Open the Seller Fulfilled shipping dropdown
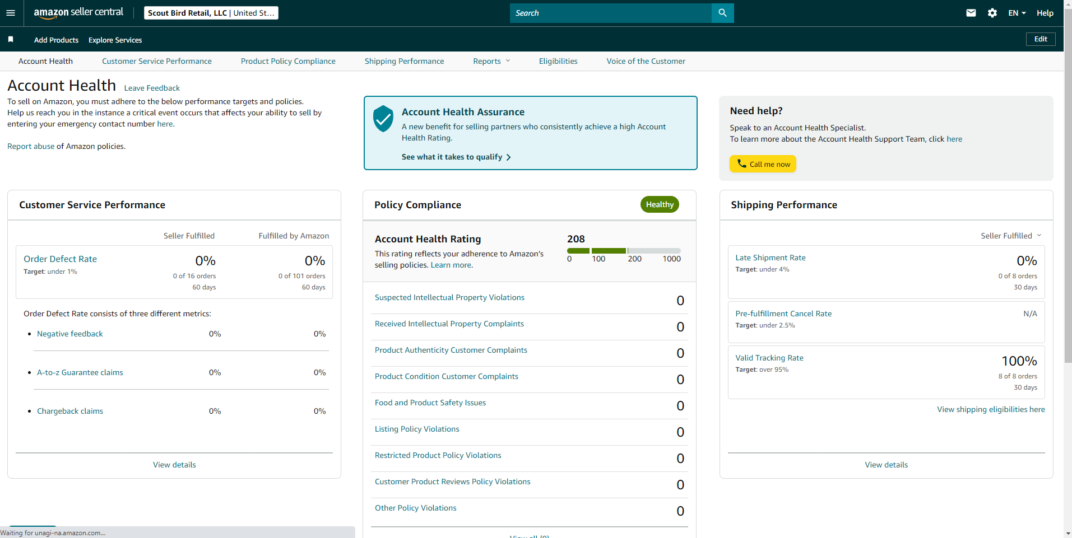The height and width of the screenshot is (538, 1072). [1011, 236]
